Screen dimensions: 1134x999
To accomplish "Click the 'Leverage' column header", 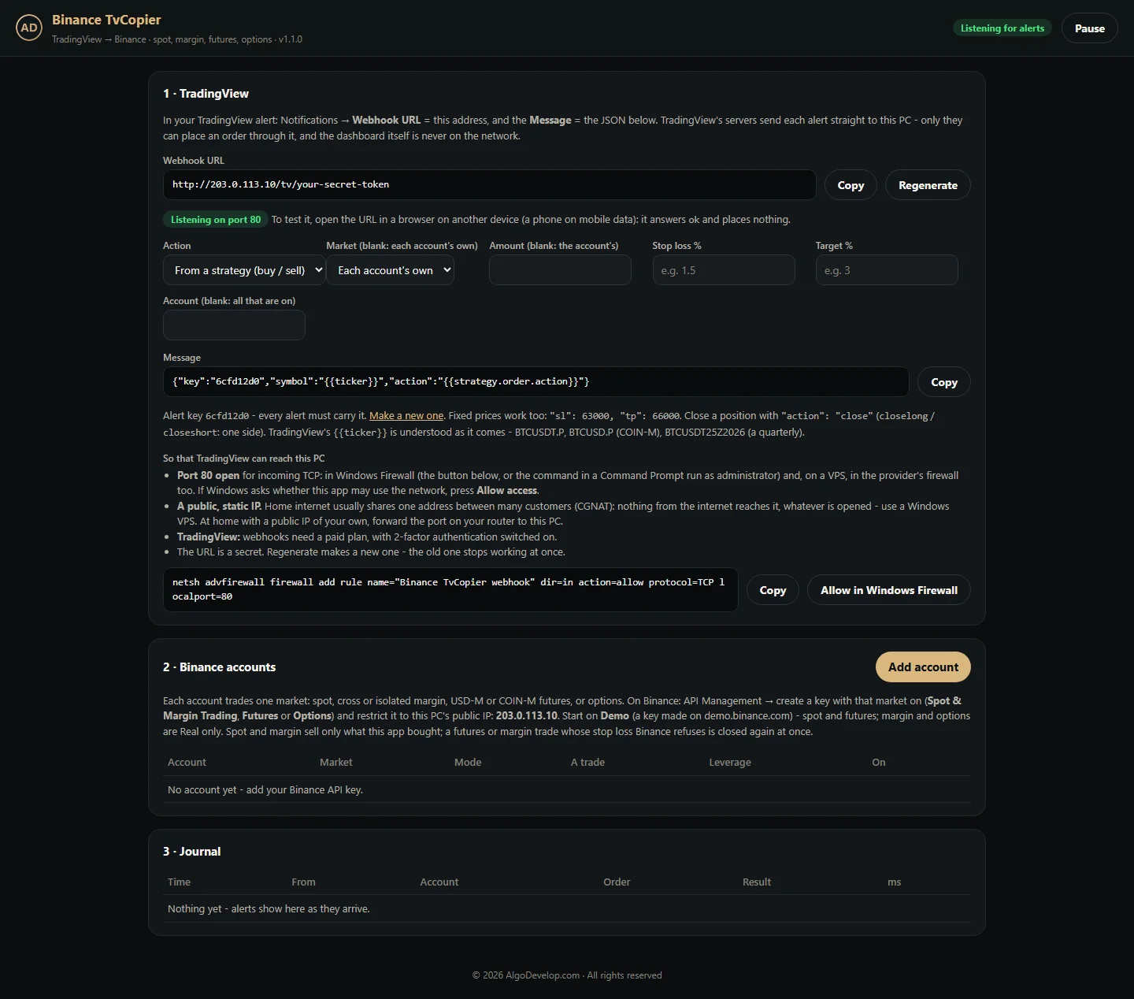I will coord(730,763).
